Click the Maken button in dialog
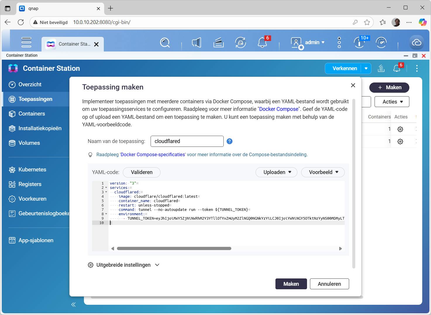 (x=291, y=284)
